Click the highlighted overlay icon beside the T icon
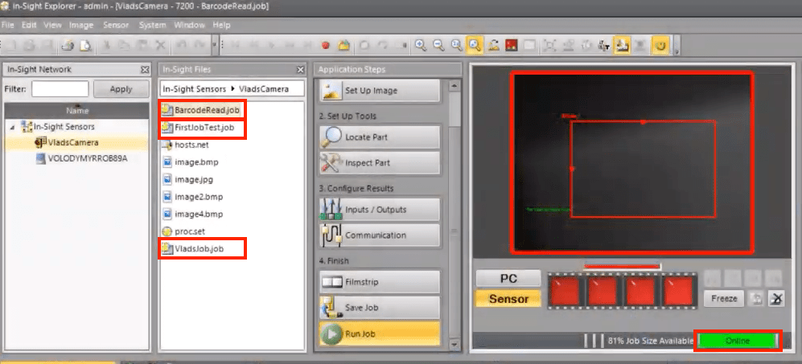The image size is (802, 364). [x=622, y=46]
